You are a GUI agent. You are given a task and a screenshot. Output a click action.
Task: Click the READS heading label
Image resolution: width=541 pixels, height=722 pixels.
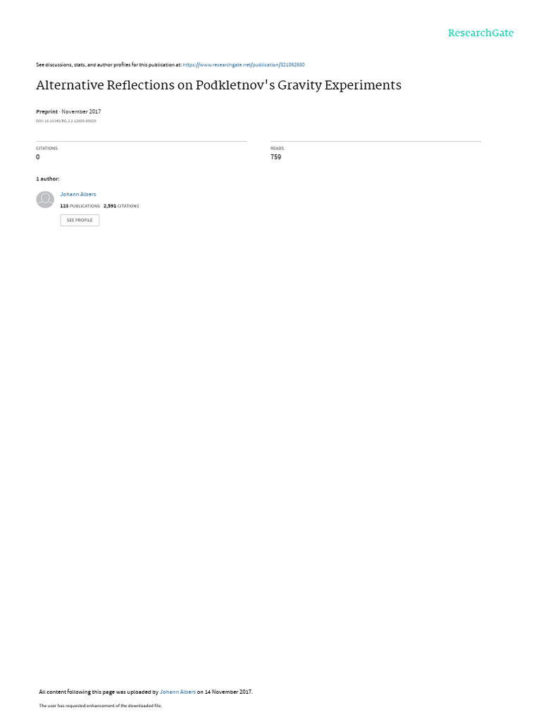[277, 148]
